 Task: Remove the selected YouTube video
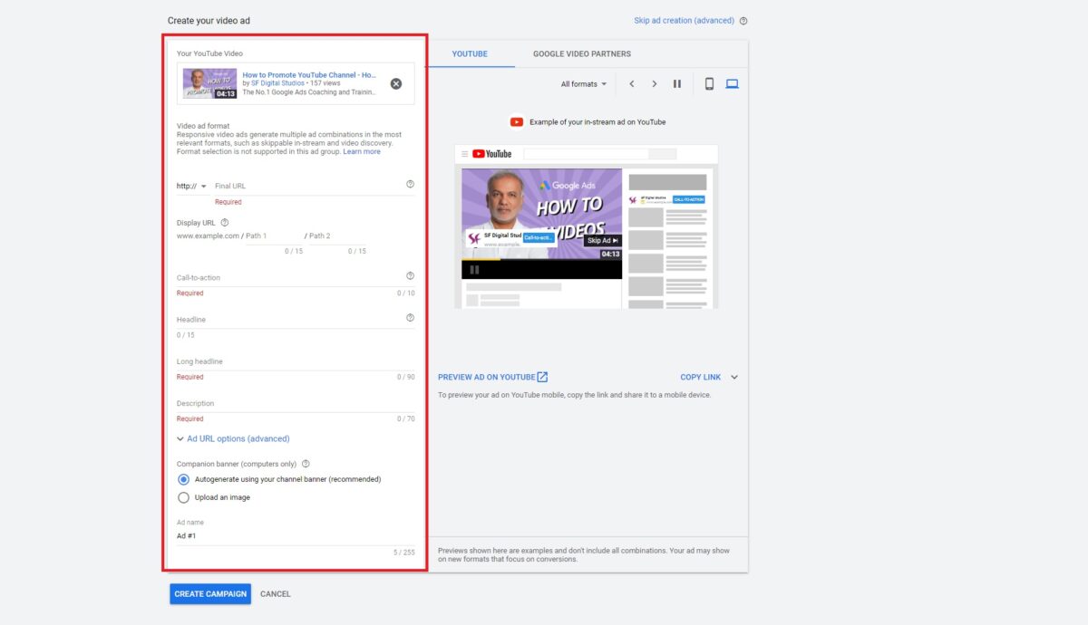coord(396,83)
